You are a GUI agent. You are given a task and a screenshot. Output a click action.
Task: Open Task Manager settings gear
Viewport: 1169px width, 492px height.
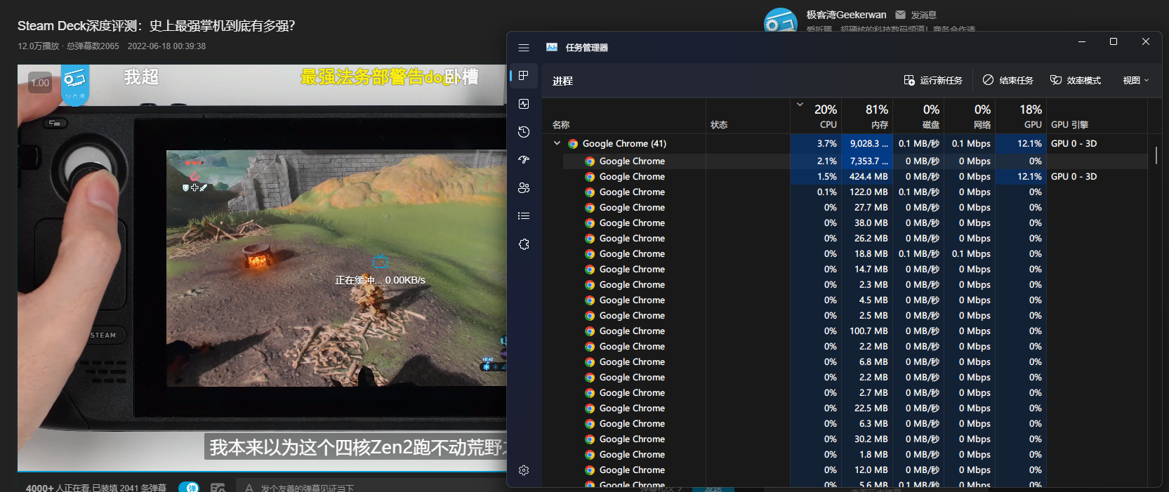tap(524, 470)
